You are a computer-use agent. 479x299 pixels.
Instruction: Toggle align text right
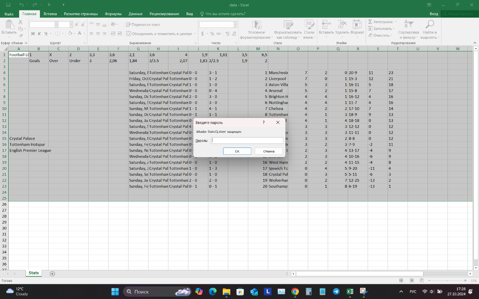(105, 33)
